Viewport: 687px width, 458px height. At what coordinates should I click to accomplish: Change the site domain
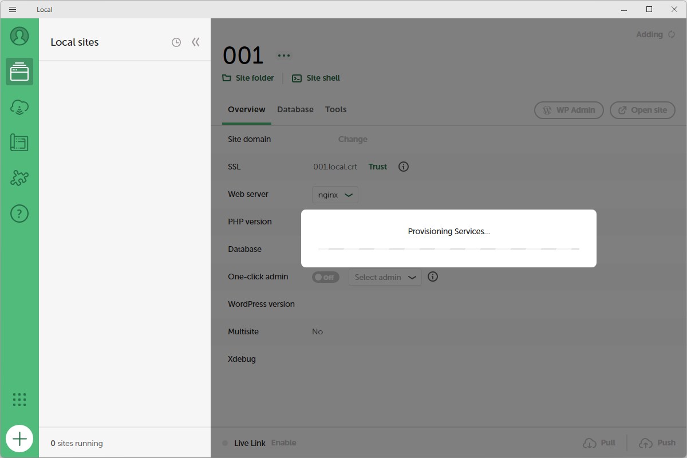click(353, 139)
